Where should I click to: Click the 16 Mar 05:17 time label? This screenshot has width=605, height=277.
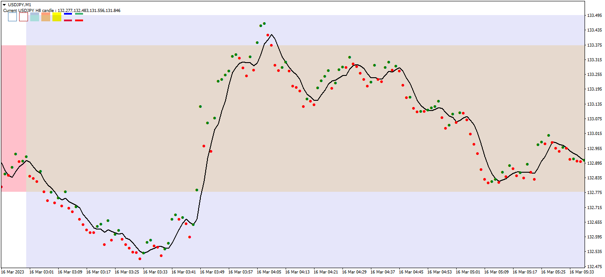(x=525, y=272)
